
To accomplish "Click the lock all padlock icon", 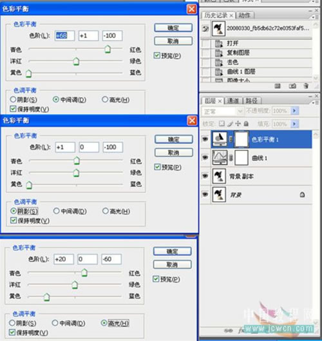I will pos(246,124).
